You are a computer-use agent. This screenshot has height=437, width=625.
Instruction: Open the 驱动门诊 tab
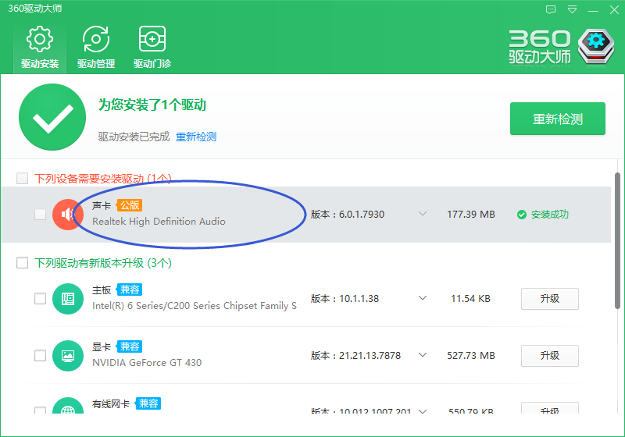(152, 48)
